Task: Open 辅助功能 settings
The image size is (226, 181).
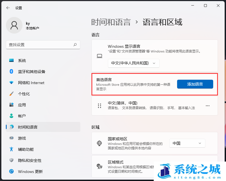Action: pyautogui.click(x=43, y=149)
